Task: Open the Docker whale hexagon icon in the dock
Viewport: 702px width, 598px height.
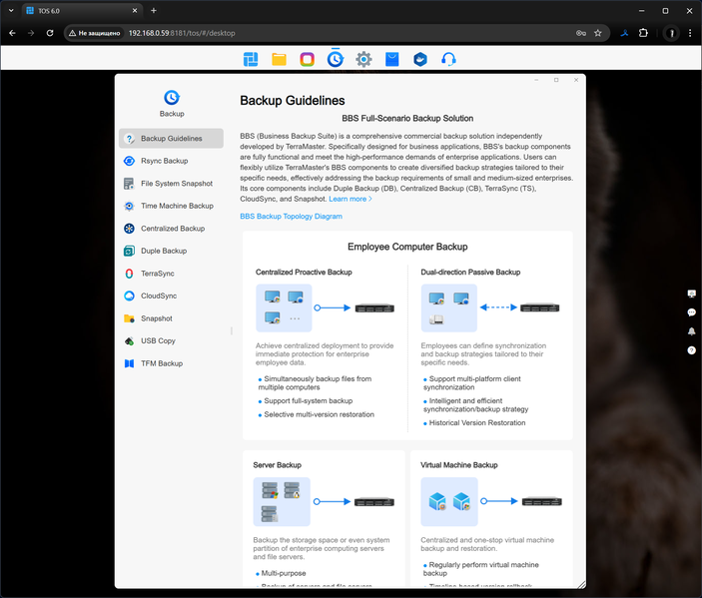Action: click(420, 59)
